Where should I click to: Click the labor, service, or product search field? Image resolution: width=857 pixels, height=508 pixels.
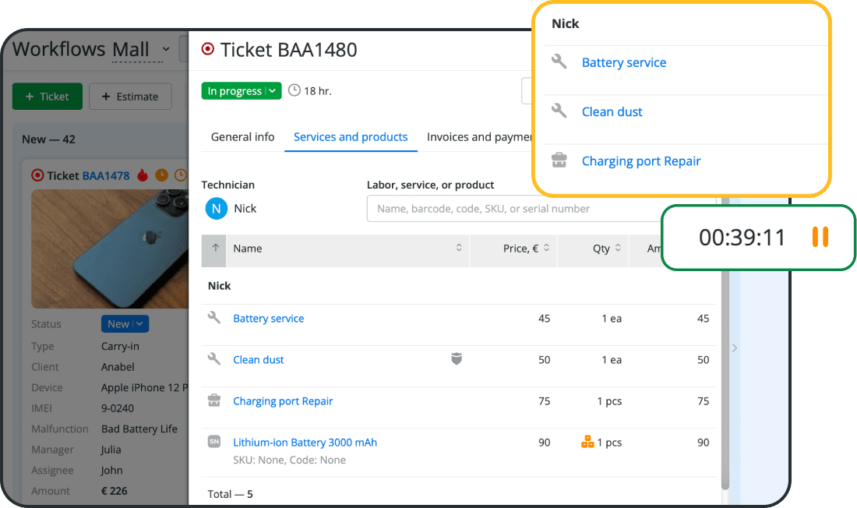pyautogui.click(x=514, y=209)
